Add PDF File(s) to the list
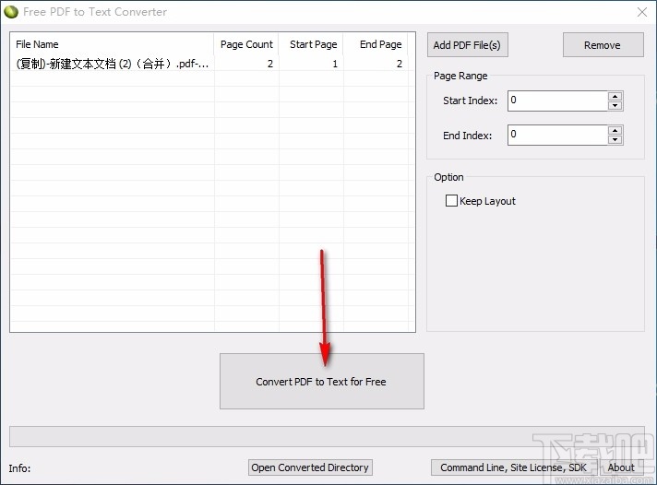Screen dimensions: 657x485 (x=467, y=45)
